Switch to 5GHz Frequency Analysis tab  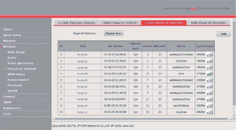click(120, 23)
